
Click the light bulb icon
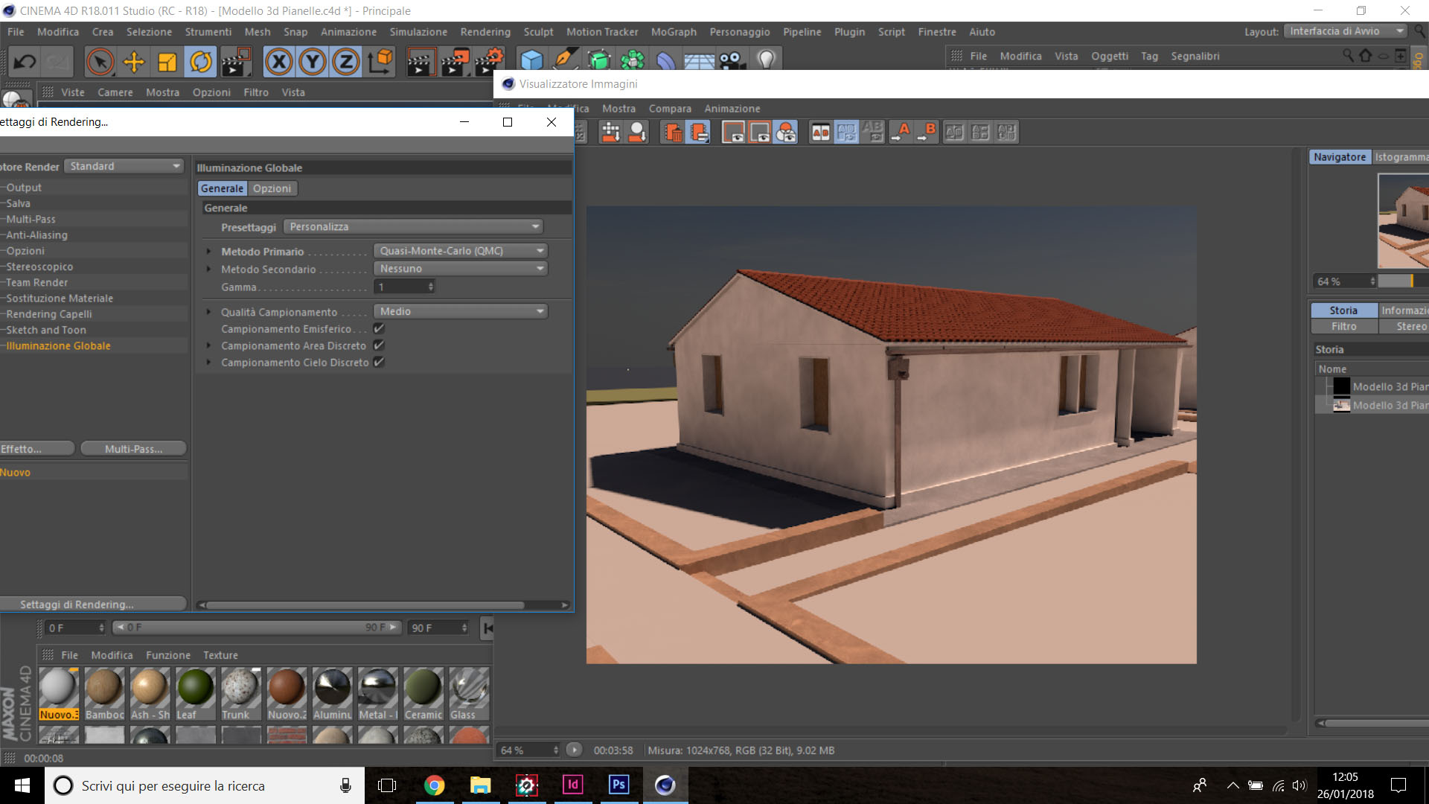click(766, 60)
